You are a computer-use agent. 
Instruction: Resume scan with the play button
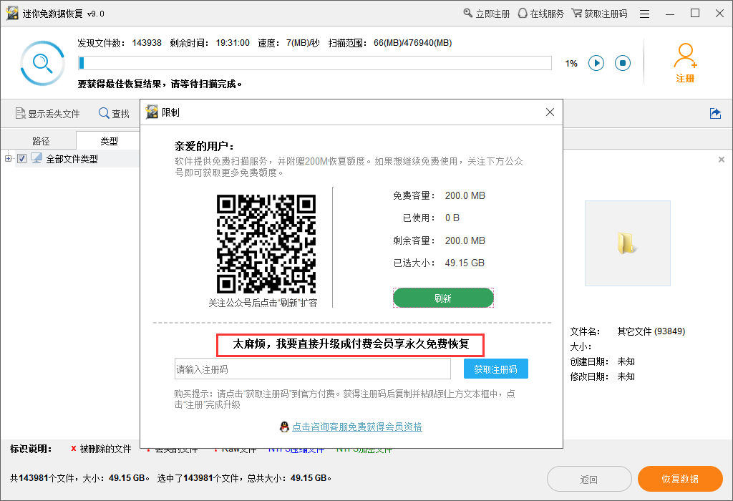click(x=596, y=63)
